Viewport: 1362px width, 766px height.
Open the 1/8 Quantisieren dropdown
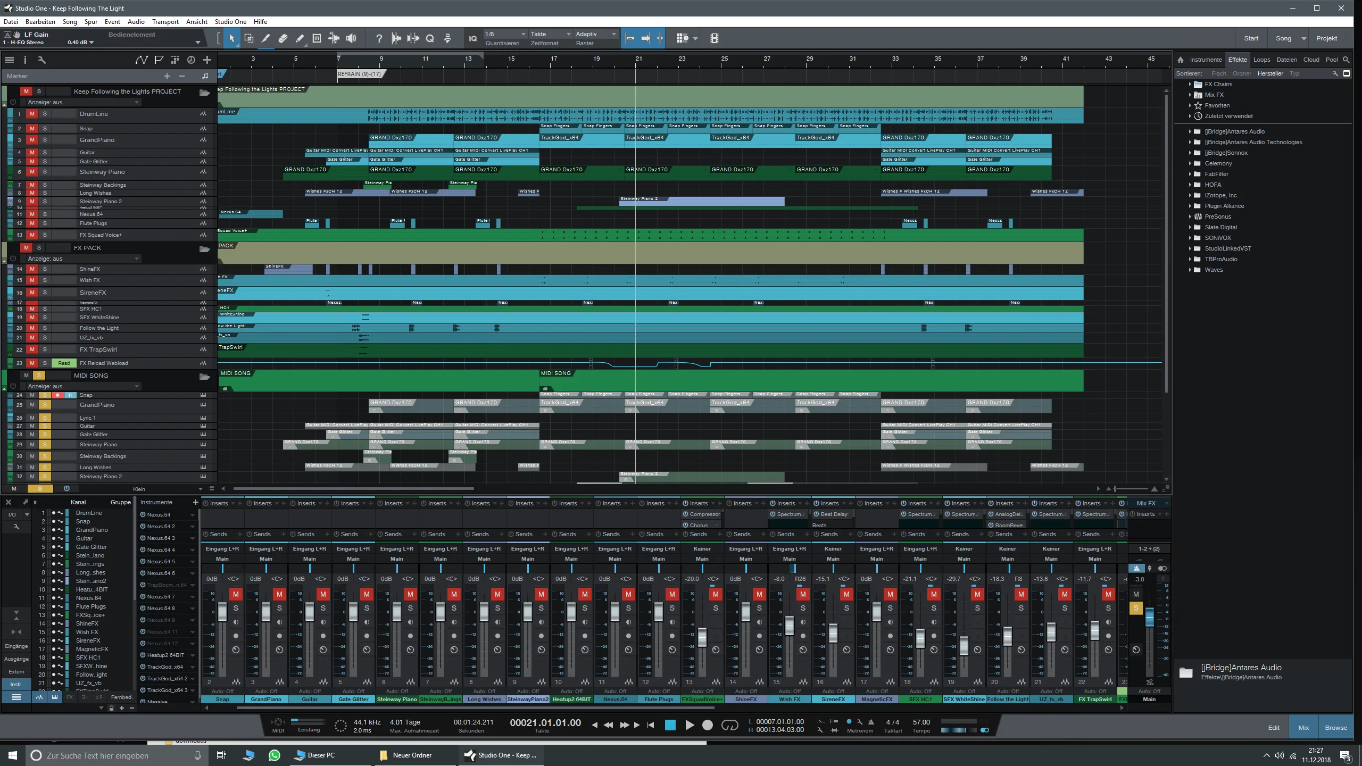505,34
